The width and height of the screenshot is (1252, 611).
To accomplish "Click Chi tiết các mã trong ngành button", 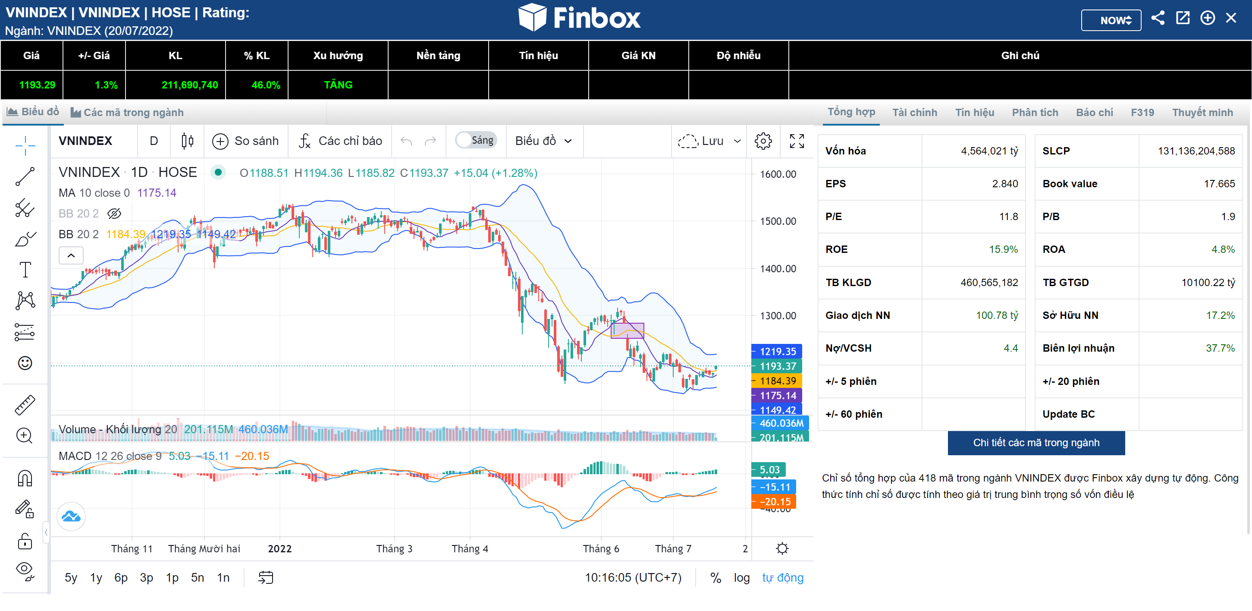I will [1036, 443].
